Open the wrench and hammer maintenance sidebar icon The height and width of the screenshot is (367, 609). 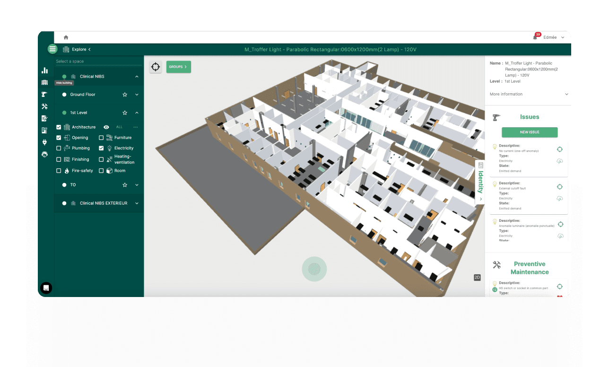point(44,106)
